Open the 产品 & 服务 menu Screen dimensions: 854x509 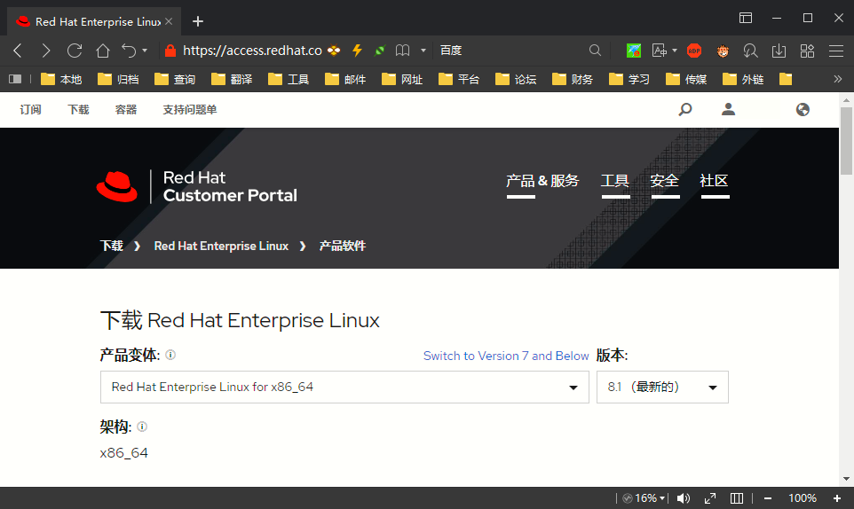point(542,181)
